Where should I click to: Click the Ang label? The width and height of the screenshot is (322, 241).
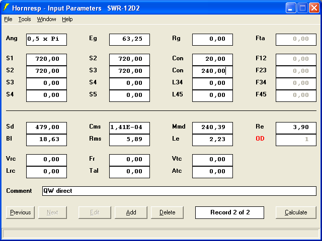[12, 38]
